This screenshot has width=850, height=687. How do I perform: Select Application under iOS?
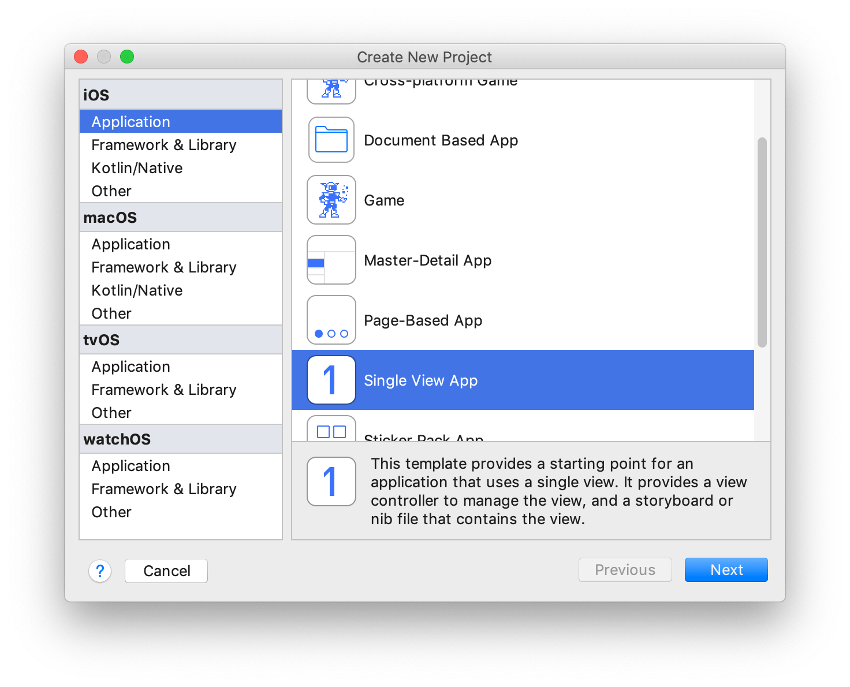pos(181,122)
